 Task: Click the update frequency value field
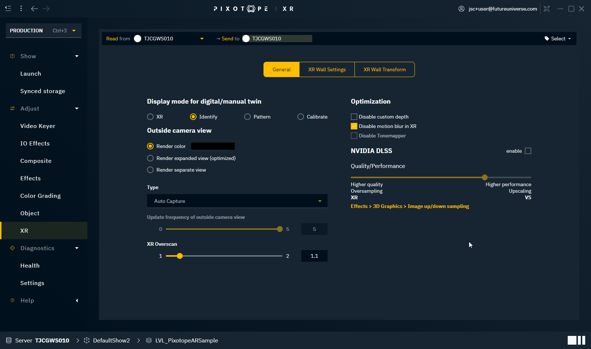pos(314,229)
